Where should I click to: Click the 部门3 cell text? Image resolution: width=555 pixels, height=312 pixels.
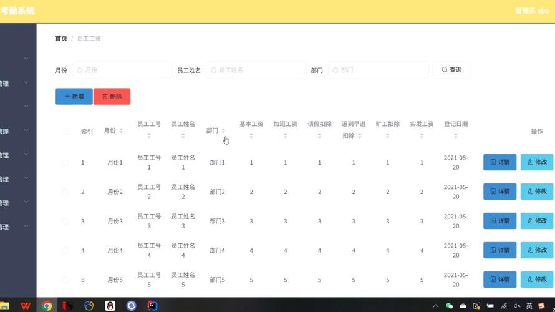tap(218, 222)
